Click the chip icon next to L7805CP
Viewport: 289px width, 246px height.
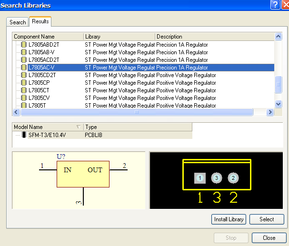click(x=24, y=83)
